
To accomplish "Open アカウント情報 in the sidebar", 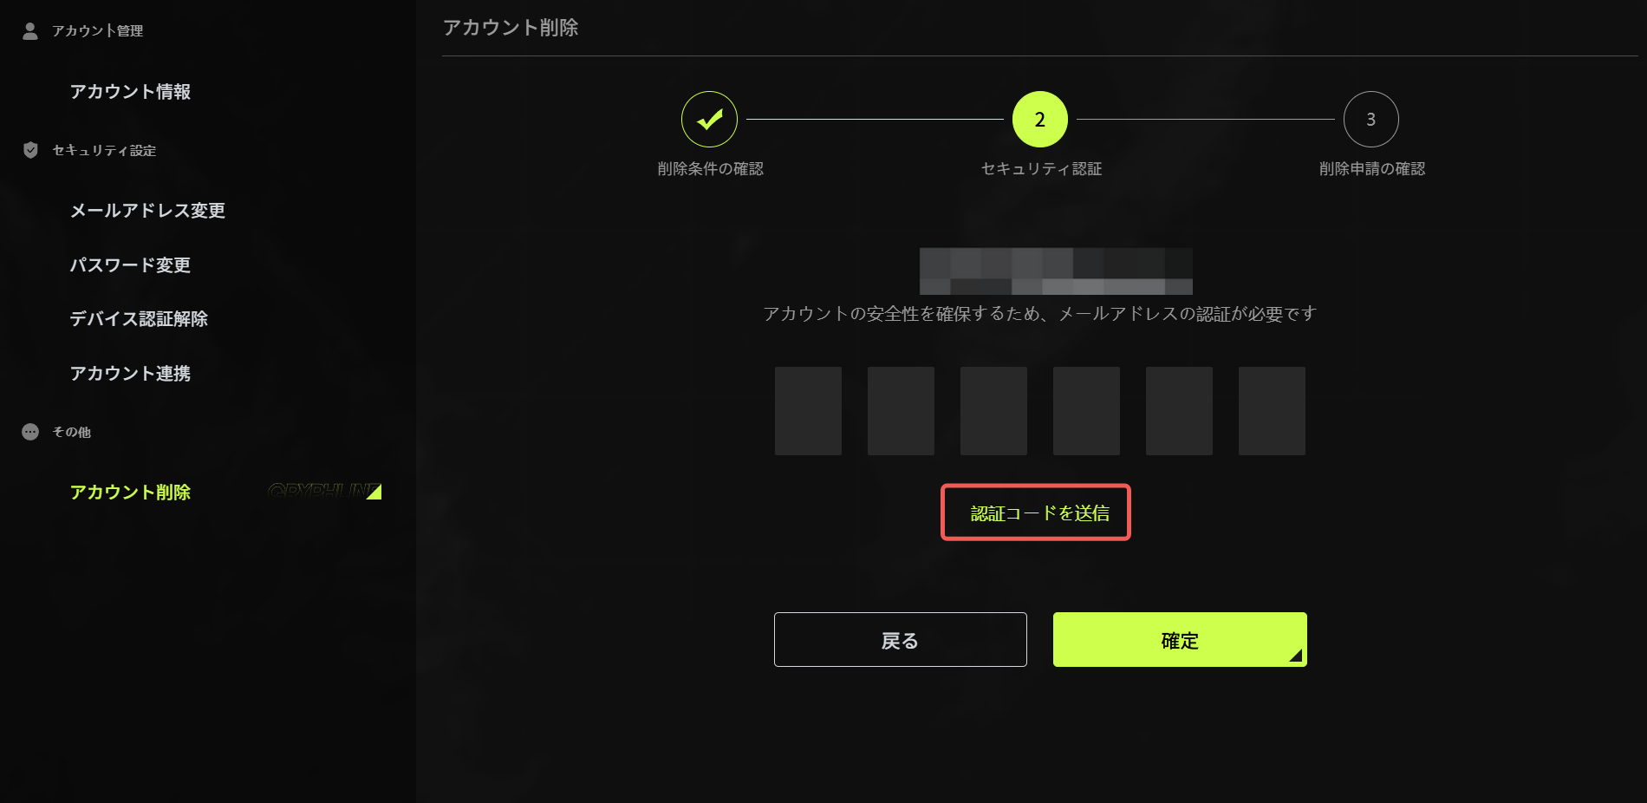I will tap(130, 92).
